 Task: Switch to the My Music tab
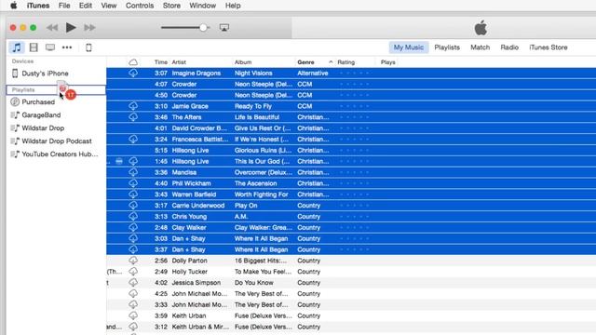tap(409, 47)
